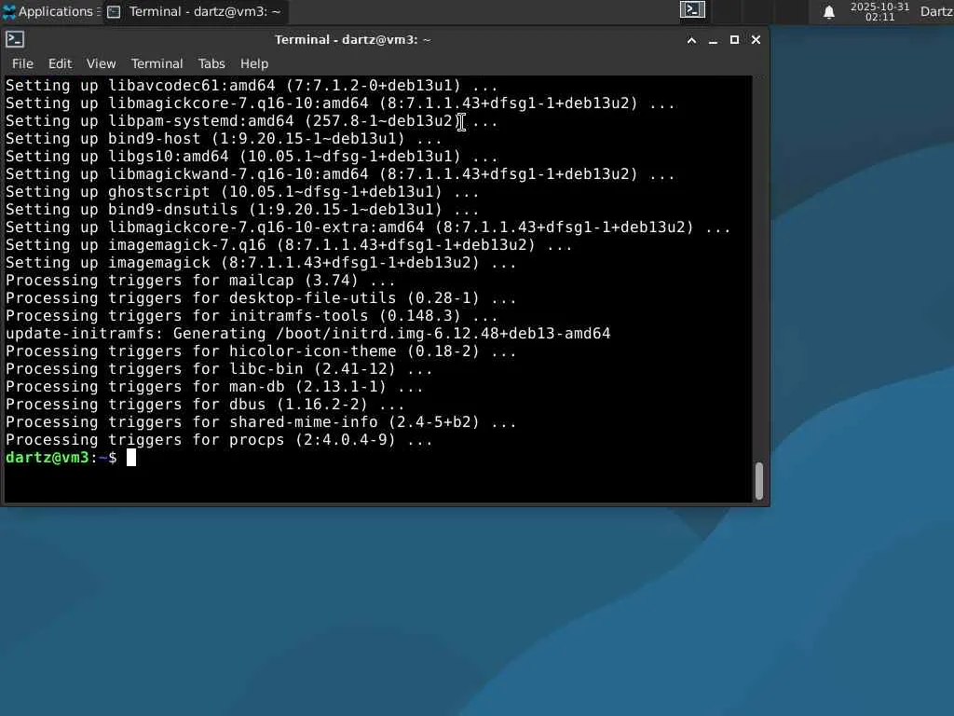Select the Terminal taskbar window button
The width and height of the screenshot is (954, 716).
[x=195, y=11]
